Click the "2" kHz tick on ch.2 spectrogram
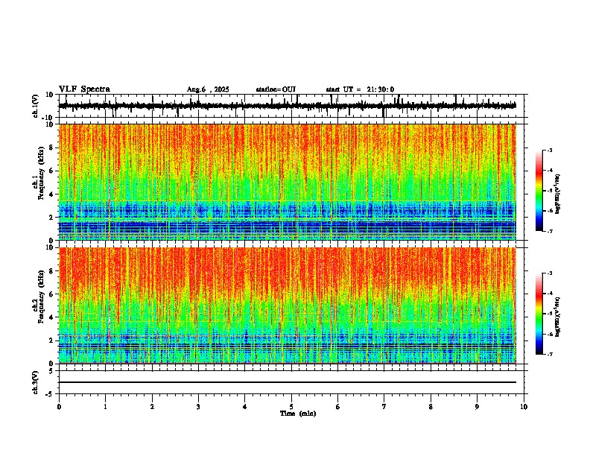This screenshot has width=590, height=456. click(51, 341)
